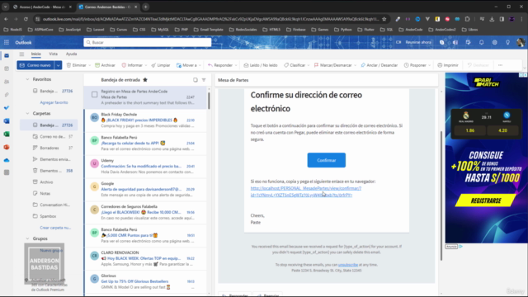This screenshot has width=528, height=297.
Task: Click Eliminar delete toolbar button
Action: [x=77, y=65]
